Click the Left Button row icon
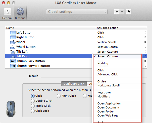The image size is (152, 123). (x=13, y=33)
